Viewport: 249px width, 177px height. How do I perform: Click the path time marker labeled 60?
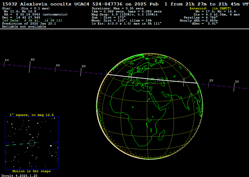pyautogui.click(x=30, y=67)
